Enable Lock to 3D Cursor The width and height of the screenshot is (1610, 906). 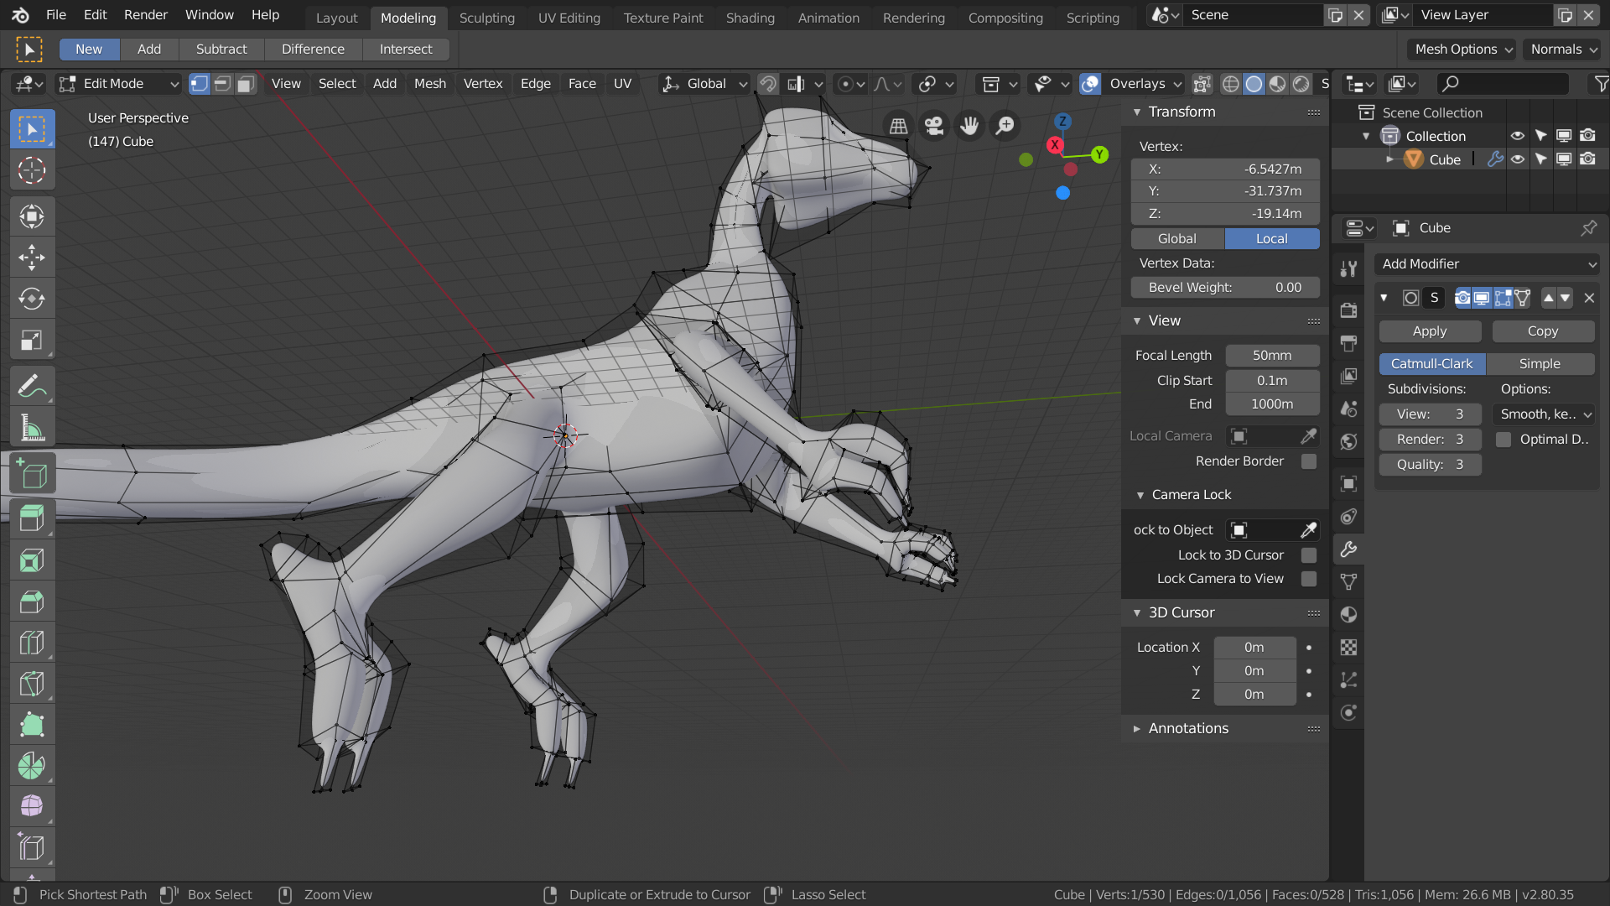click(x=1308, y=555)
